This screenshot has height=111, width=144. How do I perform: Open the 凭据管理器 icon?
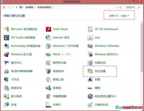point(48,96)
